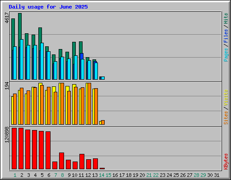Viewport: 231px width, 180px height.
Task: Select day 1 on the x-axis
Action: 15,175
